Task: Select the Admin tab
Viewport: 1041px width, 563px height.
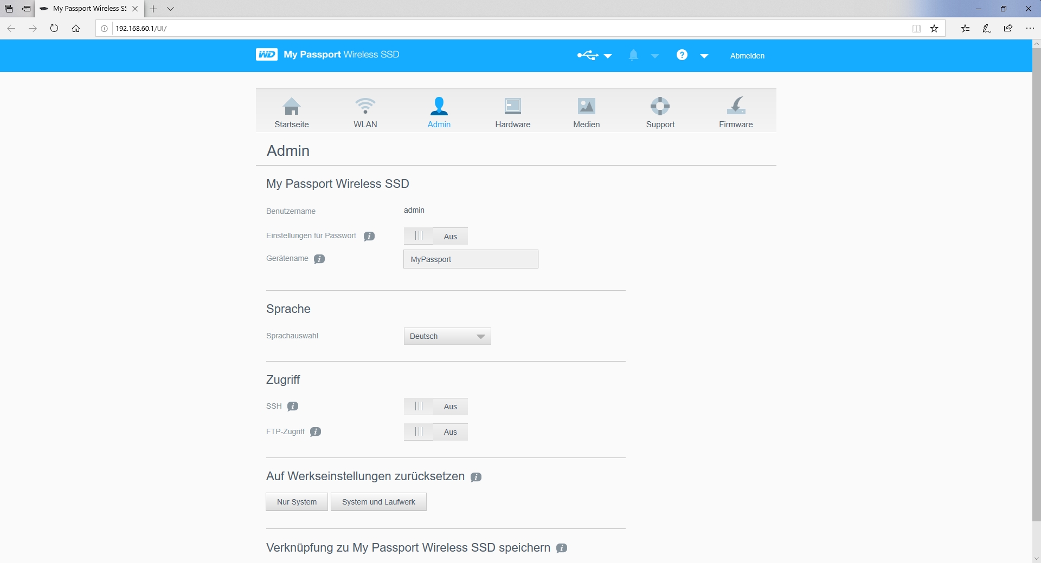Action: pos(439,113)
